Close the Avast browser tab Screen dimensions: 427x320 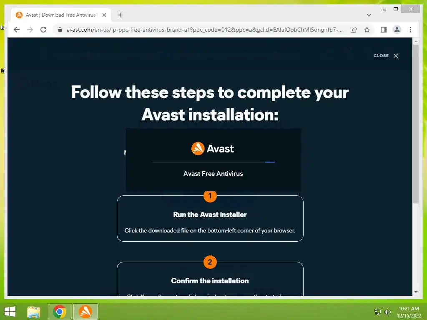pos(104,15)
